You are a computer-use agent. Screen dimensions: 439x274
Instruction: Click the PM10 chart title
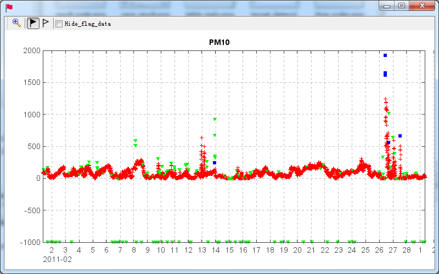pos(219,42)
